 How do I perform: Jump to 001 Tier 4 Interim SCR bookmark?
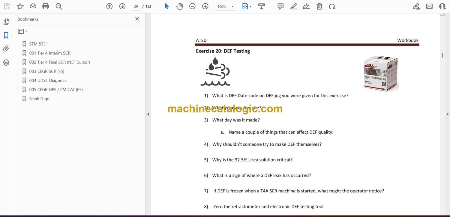[x=50, y=53]
